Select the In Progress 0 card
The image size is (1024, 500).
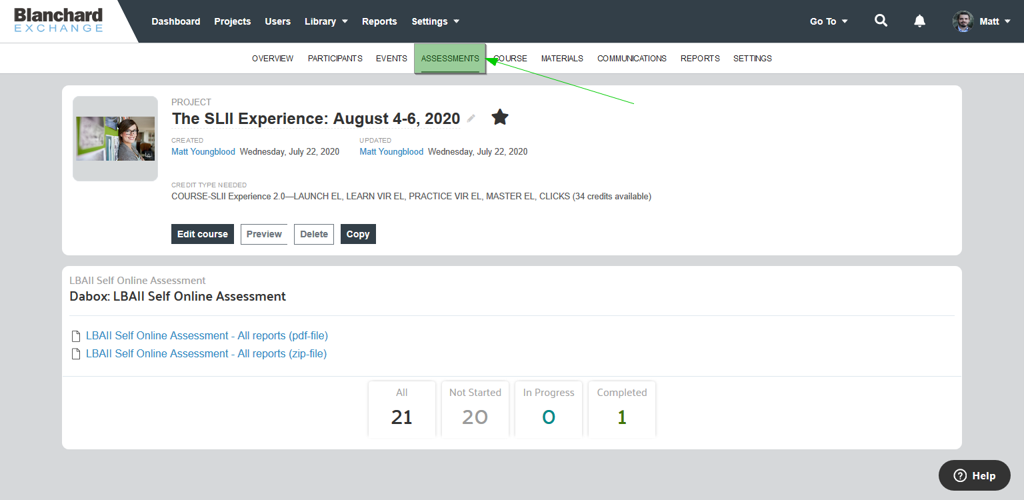549,409
